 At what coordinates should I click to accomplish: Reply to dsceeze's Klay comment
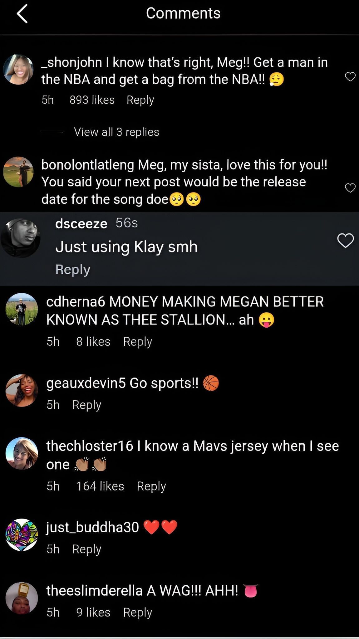click(73, 270)
